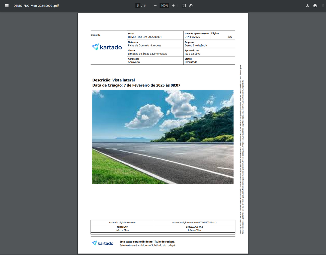This screenshot has height=255, width=326.
Task: Print the document using the printer icon
Action: [x=315, y=6]
